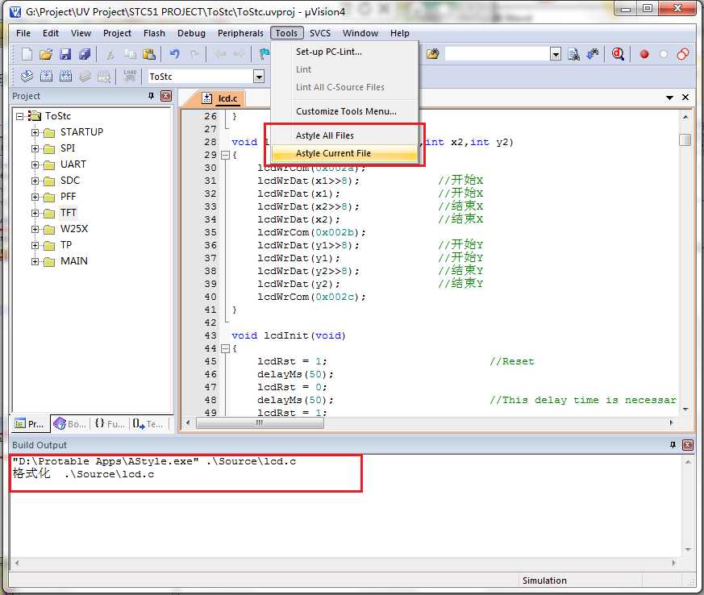Open the Debug menu
The image size is (704, 595).
[191, 33]
